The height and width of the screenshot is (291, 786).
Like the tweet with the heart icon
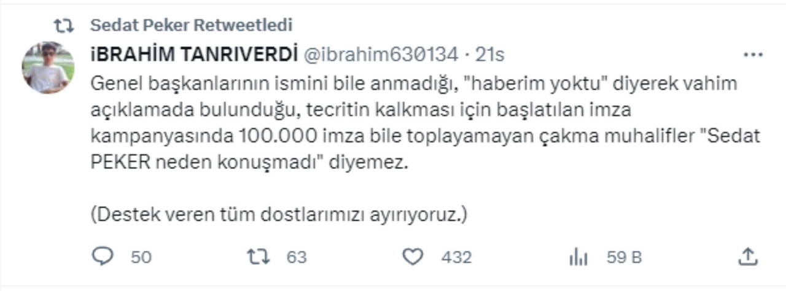click(413, 257)
